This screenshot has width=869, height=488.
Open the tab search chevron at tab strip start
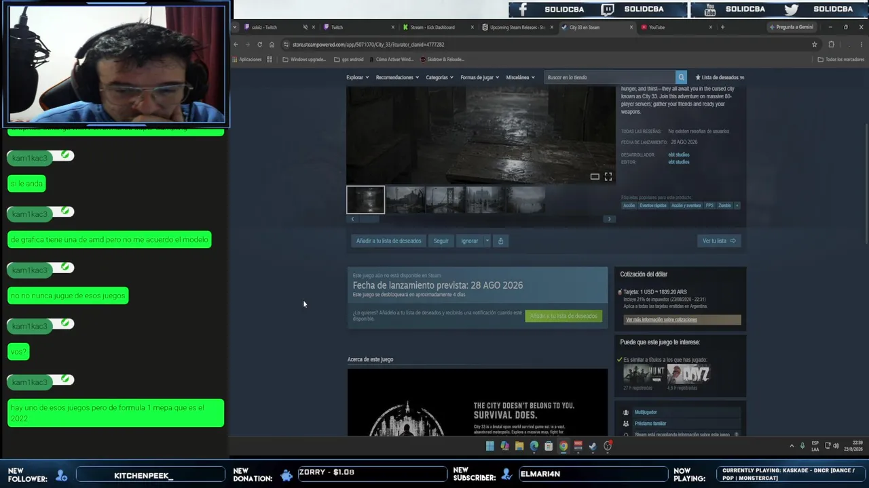point(235,27)
